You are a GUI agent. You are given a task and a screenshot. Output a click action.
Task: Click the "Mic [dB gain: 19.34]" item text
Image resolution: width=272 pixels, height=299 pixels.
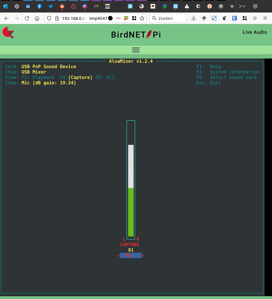coord(49,83)
